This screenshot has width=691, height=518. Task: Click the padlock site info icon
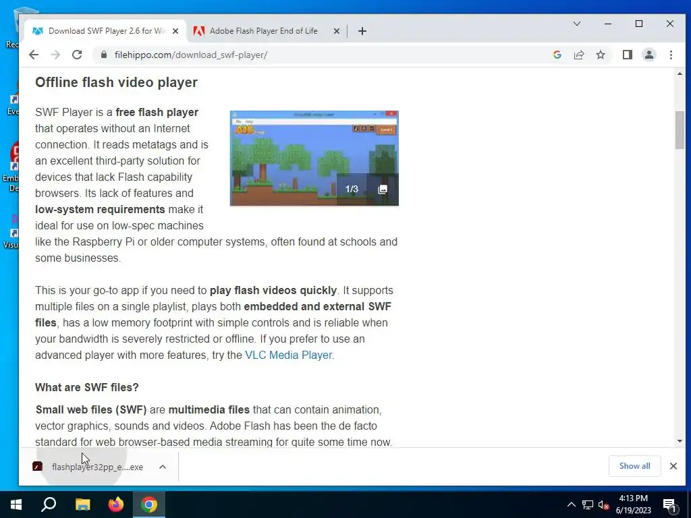click(x=103, y=55)
